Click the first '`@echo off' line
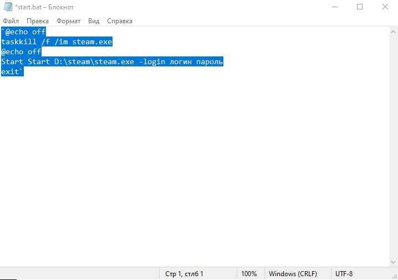Viewport: 398px width, 280px height. (x=23, y=32)
